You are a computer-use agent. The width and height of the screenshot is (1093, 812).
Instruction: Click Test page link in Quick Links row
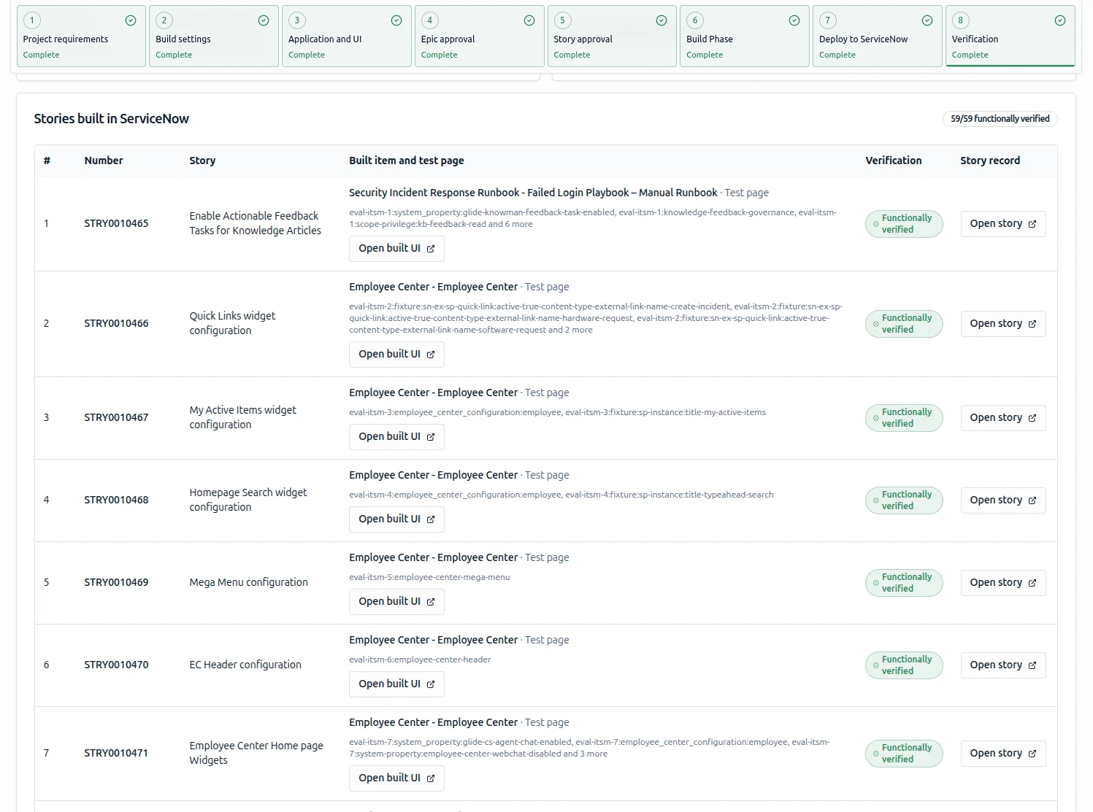[x=547, y=287]
